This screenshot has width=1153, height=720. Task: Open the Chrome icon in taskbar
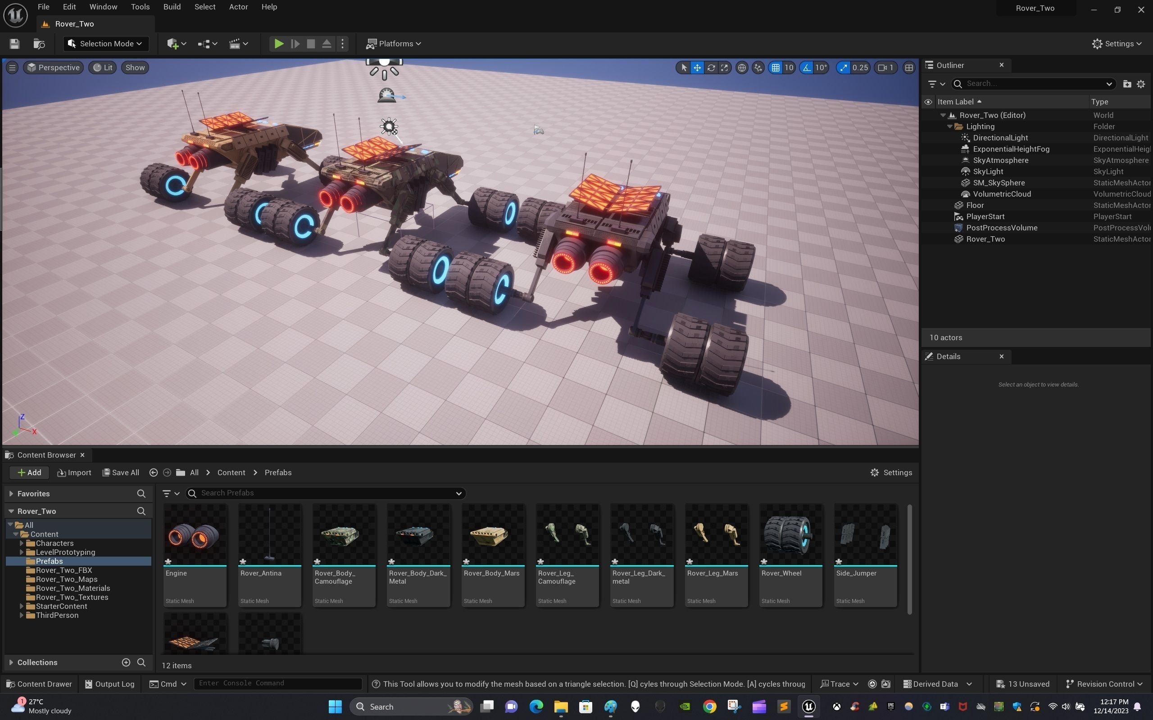pos(709,706)
